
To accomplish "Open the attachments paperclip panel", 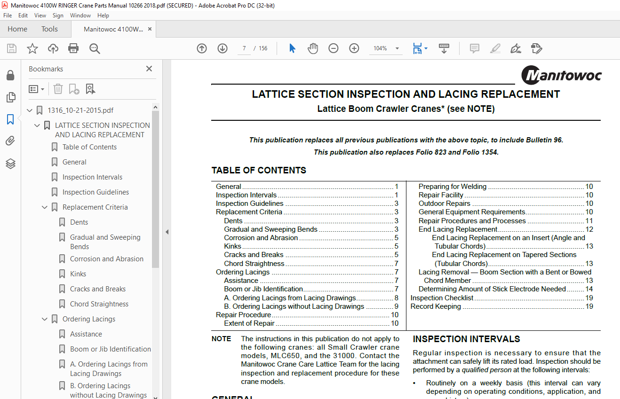I will (10, 141).
